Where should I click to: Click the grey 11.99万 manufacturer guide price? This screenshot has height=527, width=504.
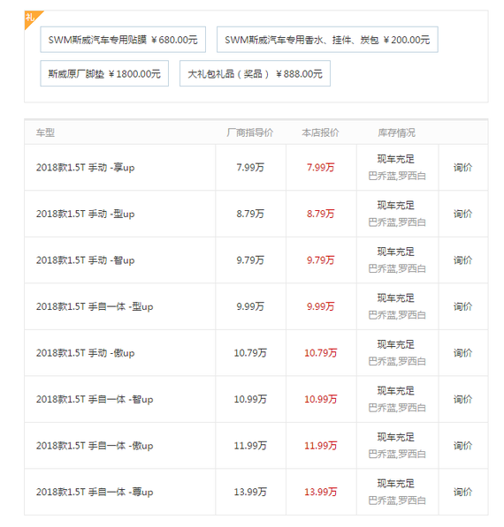click(250, 446)
